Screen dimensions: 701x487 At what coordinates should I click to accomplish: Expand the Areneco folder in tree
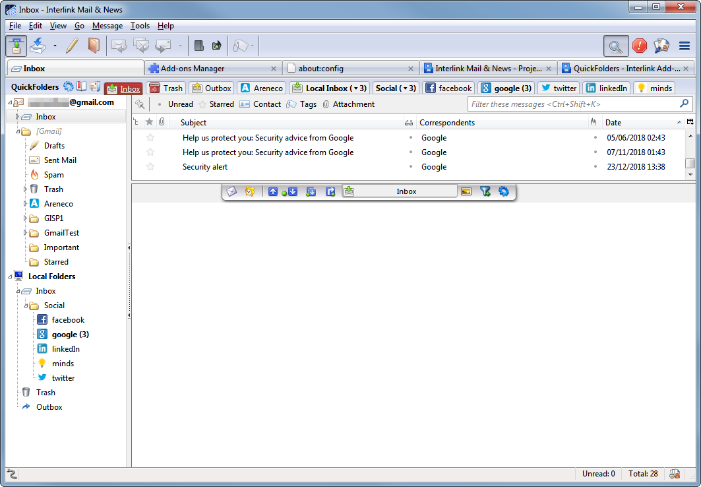pos(26,204)
